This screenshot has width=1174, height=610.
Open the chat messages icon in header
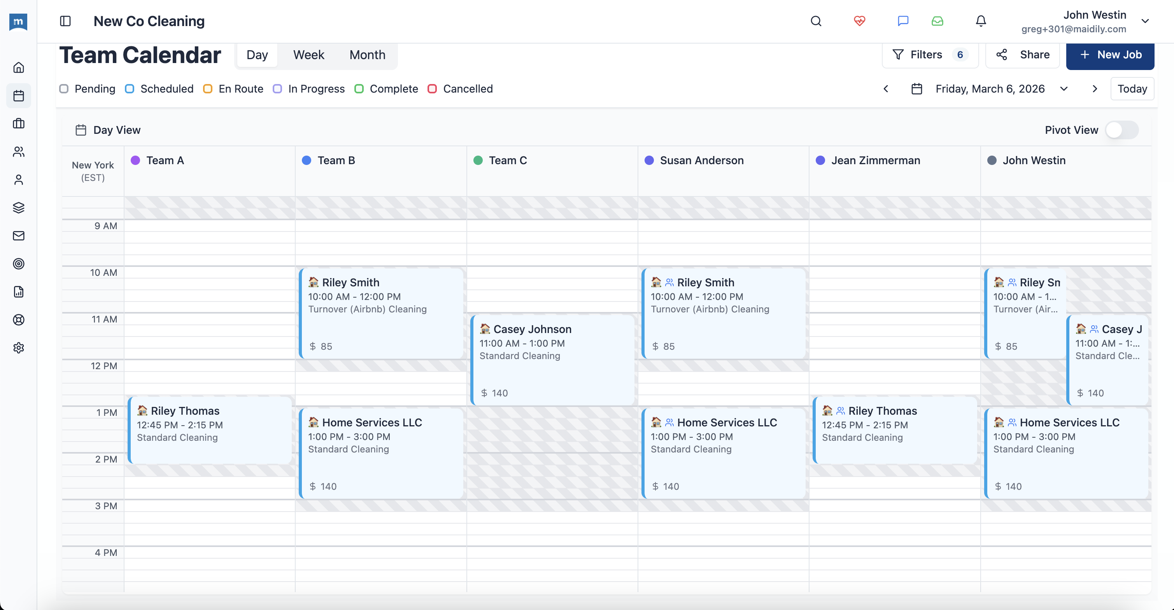coord(903,21)
